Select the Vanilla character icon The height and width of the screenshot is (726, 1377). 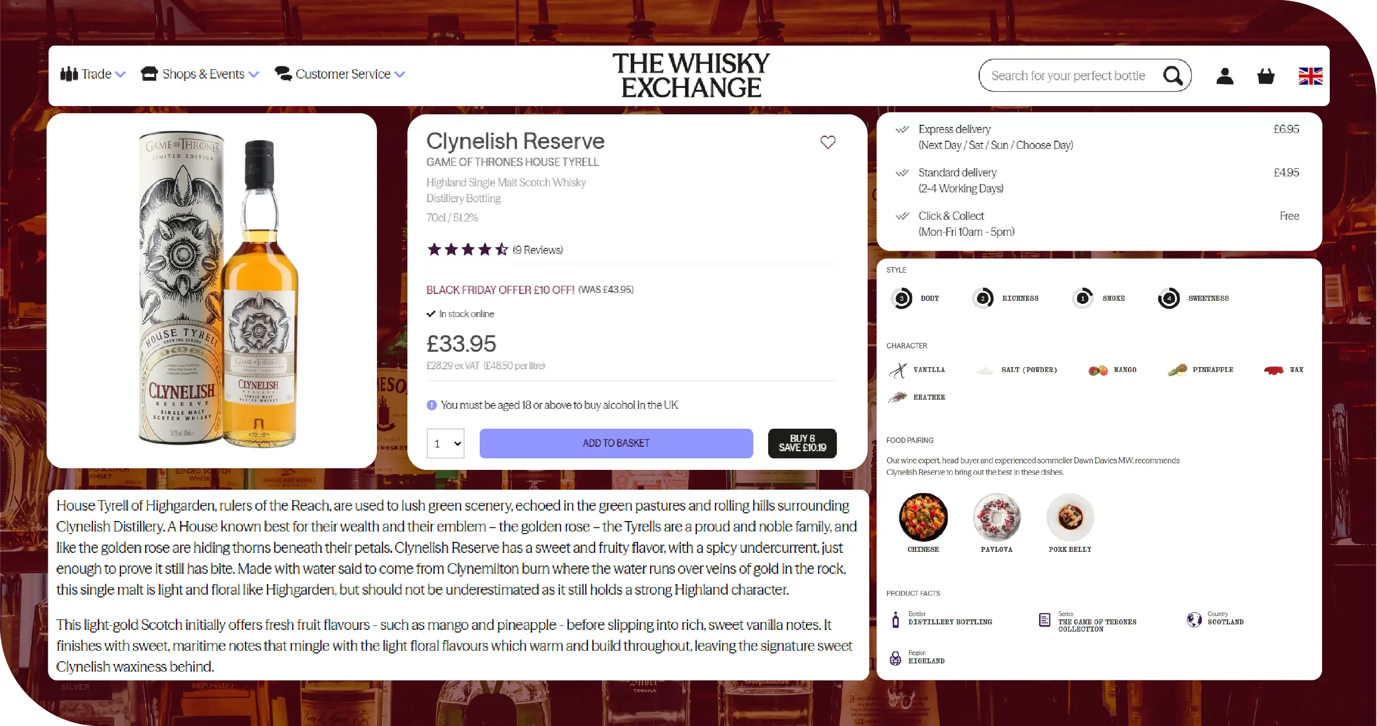click(x=898, y=370)
